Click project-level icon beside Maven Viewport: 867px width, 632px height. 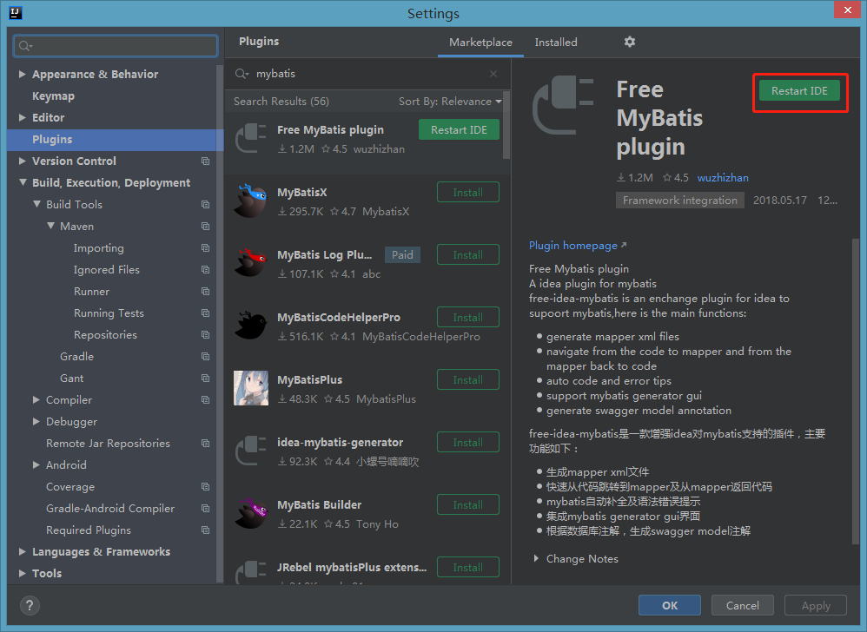pyautogui.click(x=205, y=227)
